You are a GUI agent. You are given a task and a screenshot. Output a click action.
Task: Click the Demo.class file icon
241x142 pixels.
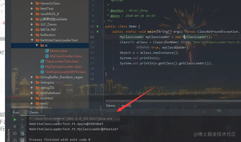(47, 51)
